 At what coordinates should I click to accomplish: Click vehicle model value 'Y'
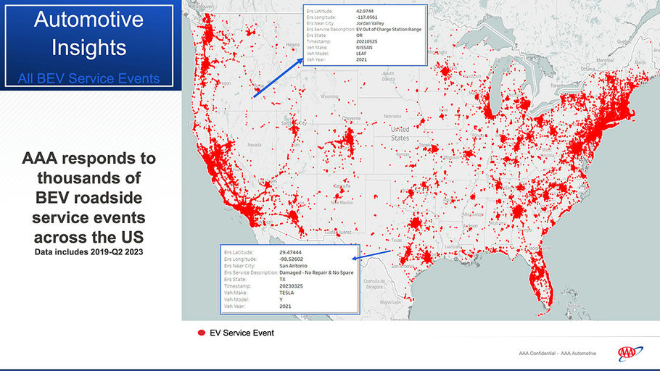(x=281, y=299)
